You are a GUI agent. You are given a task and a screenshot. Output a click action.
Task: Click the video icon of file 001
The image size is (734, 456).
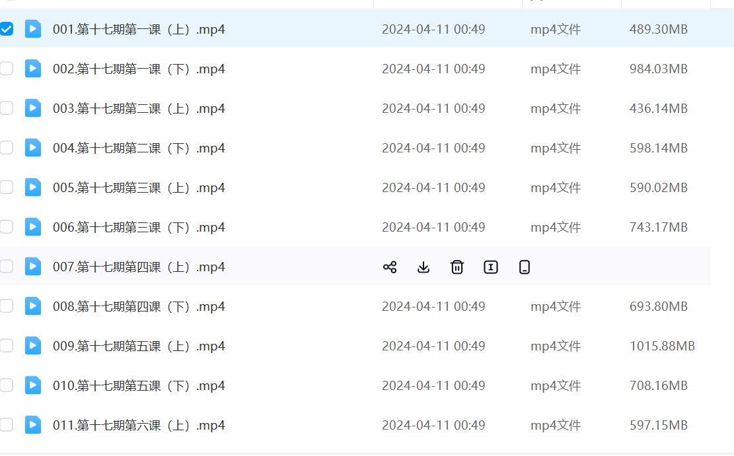[x=33, y=29]
